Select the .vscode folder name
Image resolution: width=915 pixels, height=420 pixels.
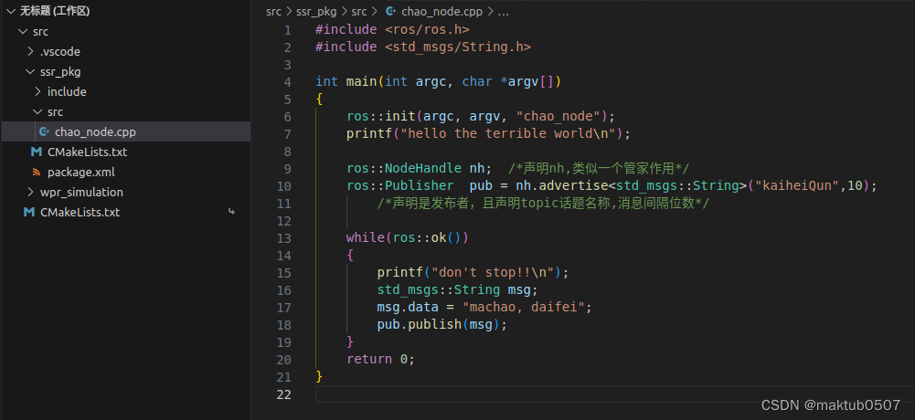(60, 52)
